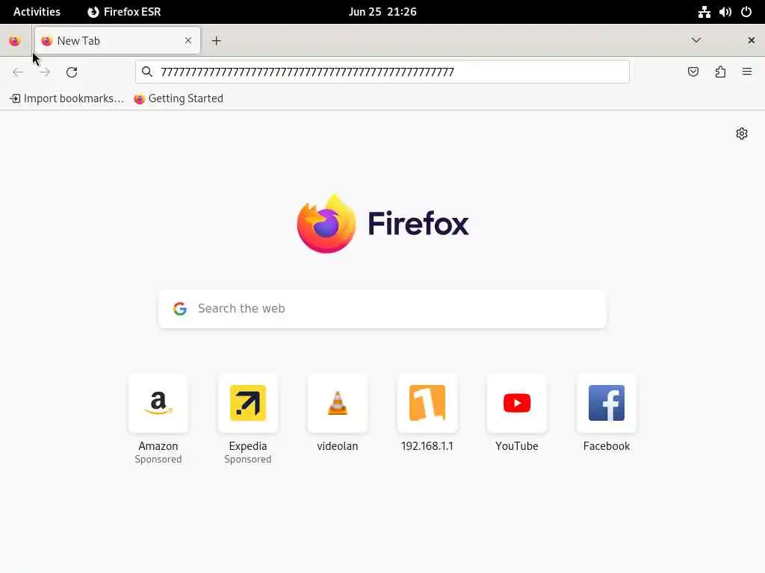Open Save to Pocket

(693, 72)
